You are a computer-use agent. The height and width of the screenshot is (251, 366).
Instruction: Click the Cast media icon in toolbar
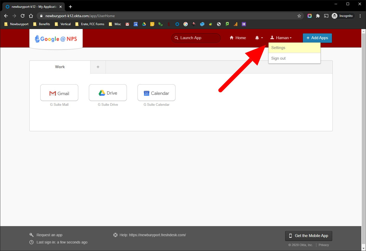326,16
